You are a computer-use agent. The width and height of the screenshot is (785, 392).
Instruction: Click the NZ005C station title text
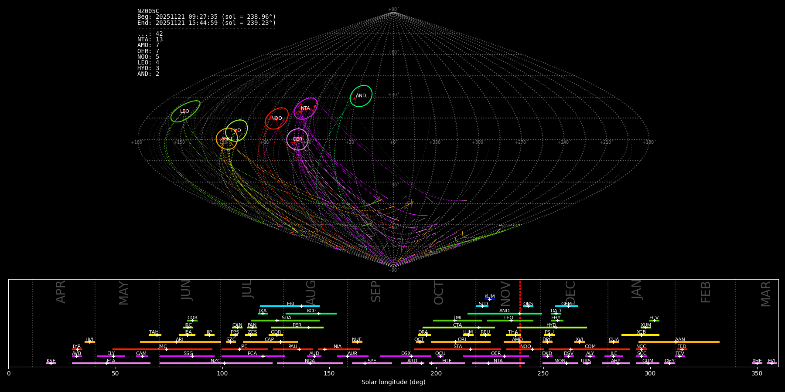click(148, 11)
